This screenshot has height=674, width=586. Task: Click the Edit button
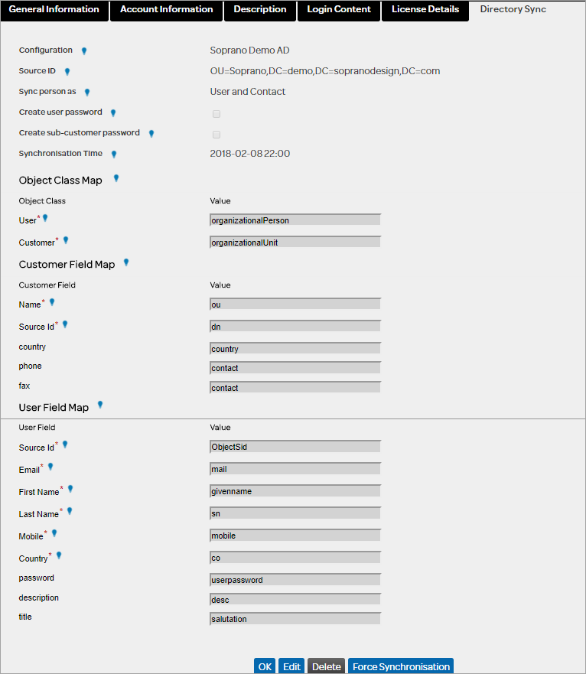(291, 666)
